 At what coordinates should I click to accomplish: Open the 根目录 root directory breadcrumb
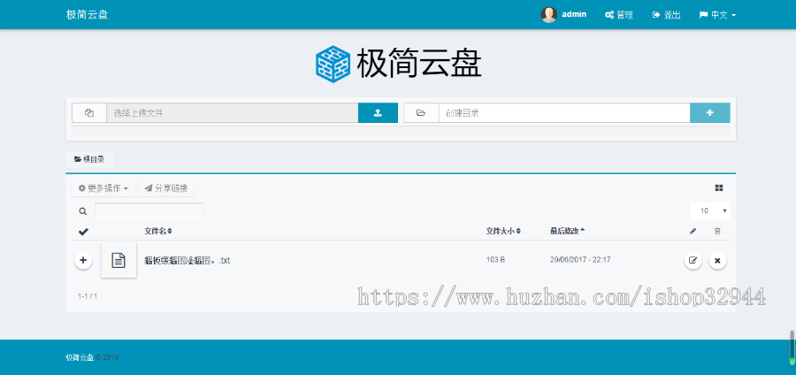89,159
